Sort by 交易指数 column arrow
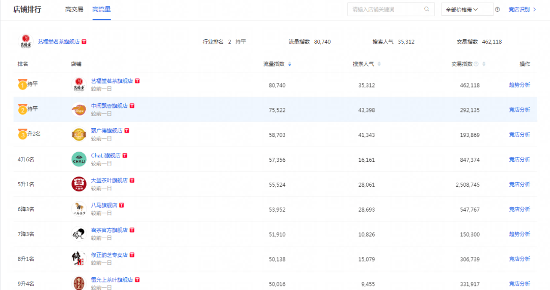Image resolution: width=550 pixels, height=290 pixels. click(484, 64)
